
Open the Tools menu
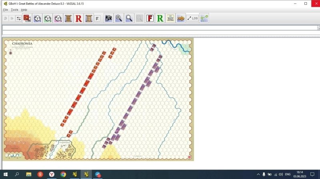(14, 10)
